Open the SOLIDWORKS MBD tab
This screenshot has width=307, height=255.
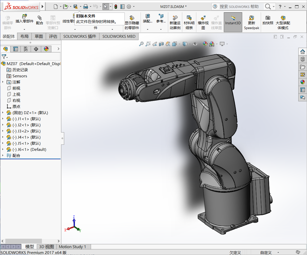[119, 36]
